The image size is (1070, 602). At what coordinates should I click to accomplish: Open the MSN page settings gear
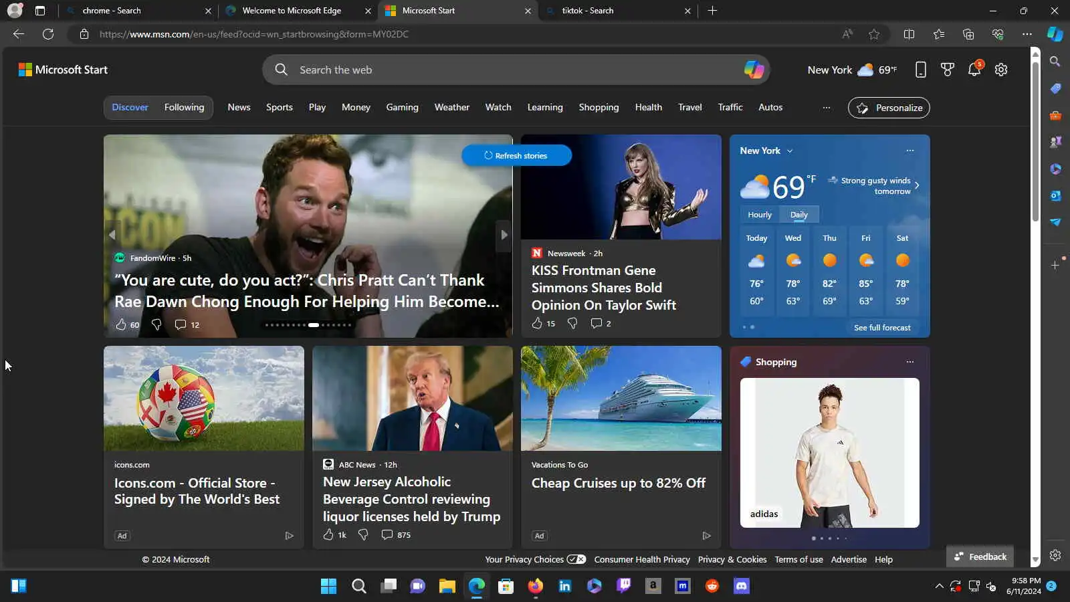click(1001, 70)
